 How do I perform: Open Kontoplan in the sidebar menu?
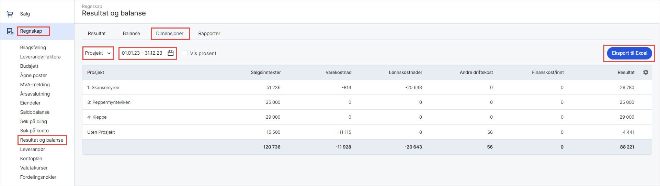click(31, 158)
